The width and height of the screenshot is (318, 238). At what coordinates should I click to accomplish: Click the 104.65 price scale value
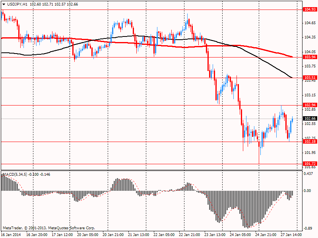pos(310,23)
